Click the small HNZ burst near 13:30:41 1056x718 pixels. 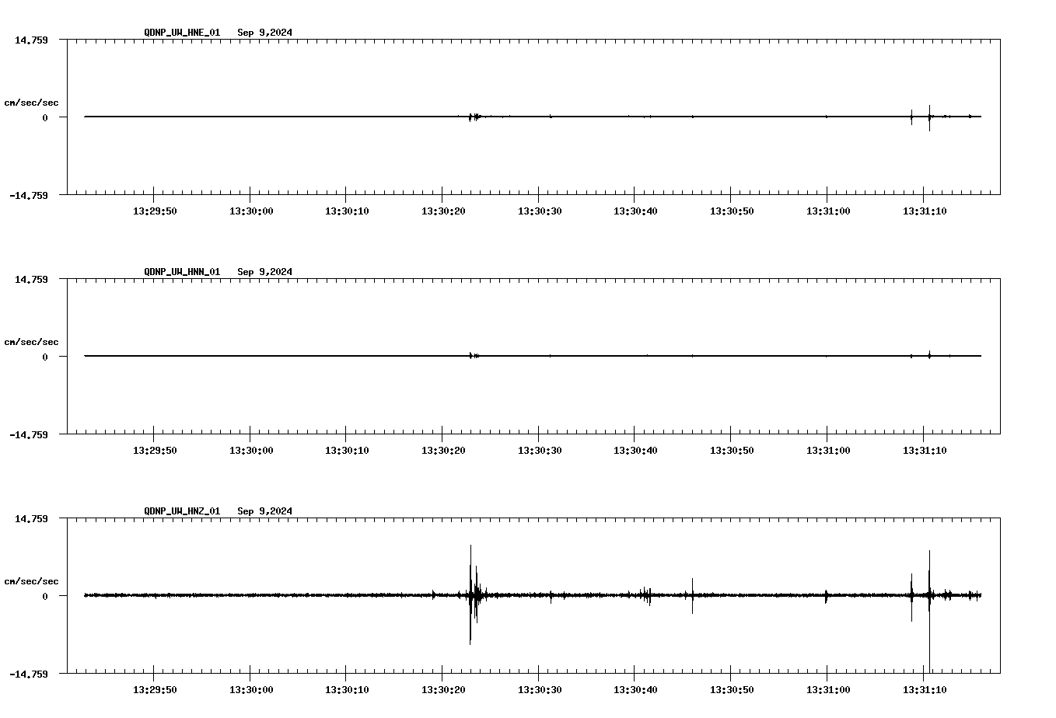pos(646,595)
